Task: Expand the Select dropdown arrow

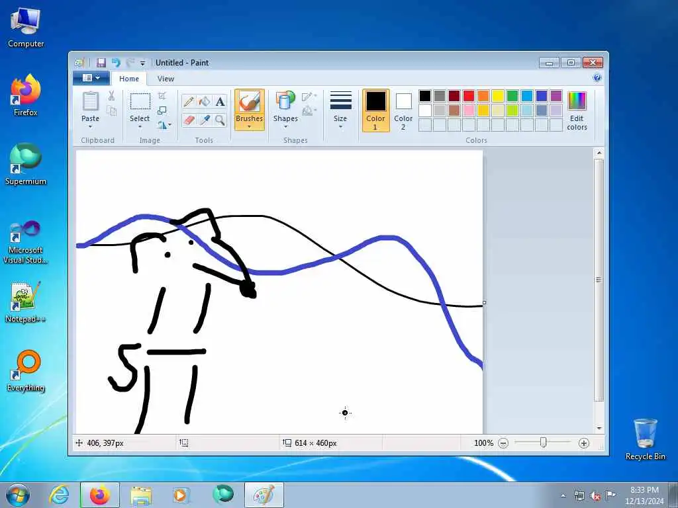Action: [140, 126]
